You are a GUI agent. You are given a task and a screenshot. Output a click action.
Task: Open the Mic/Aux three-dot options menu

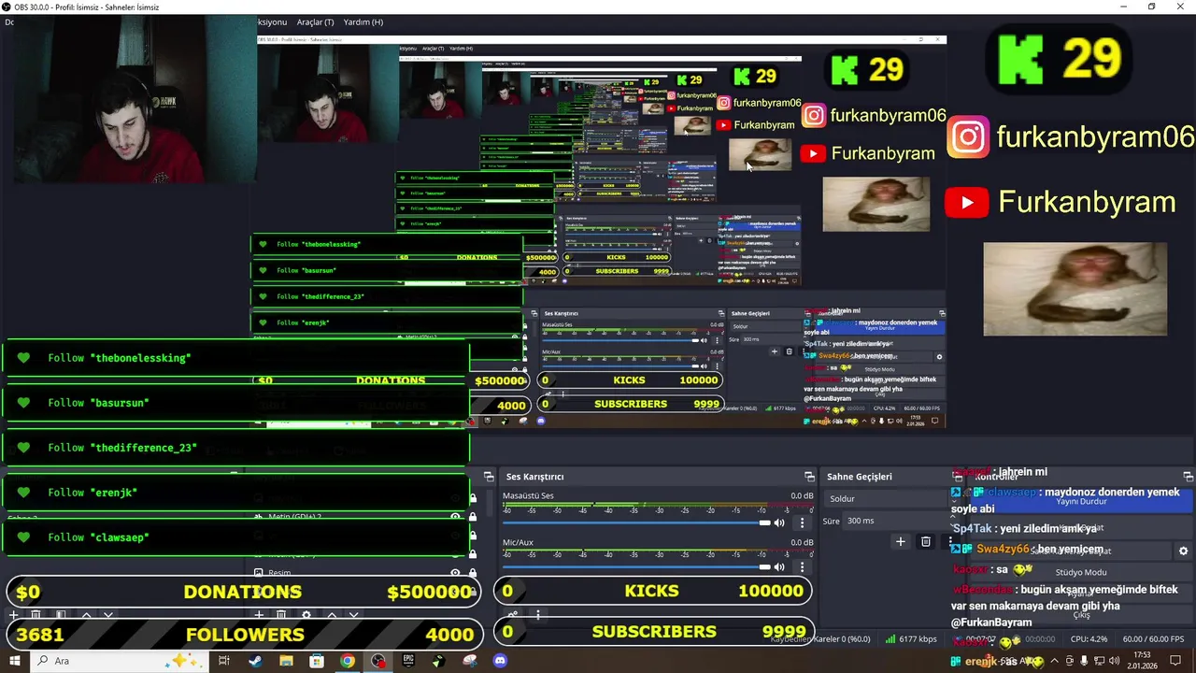(x=802, y=567)
